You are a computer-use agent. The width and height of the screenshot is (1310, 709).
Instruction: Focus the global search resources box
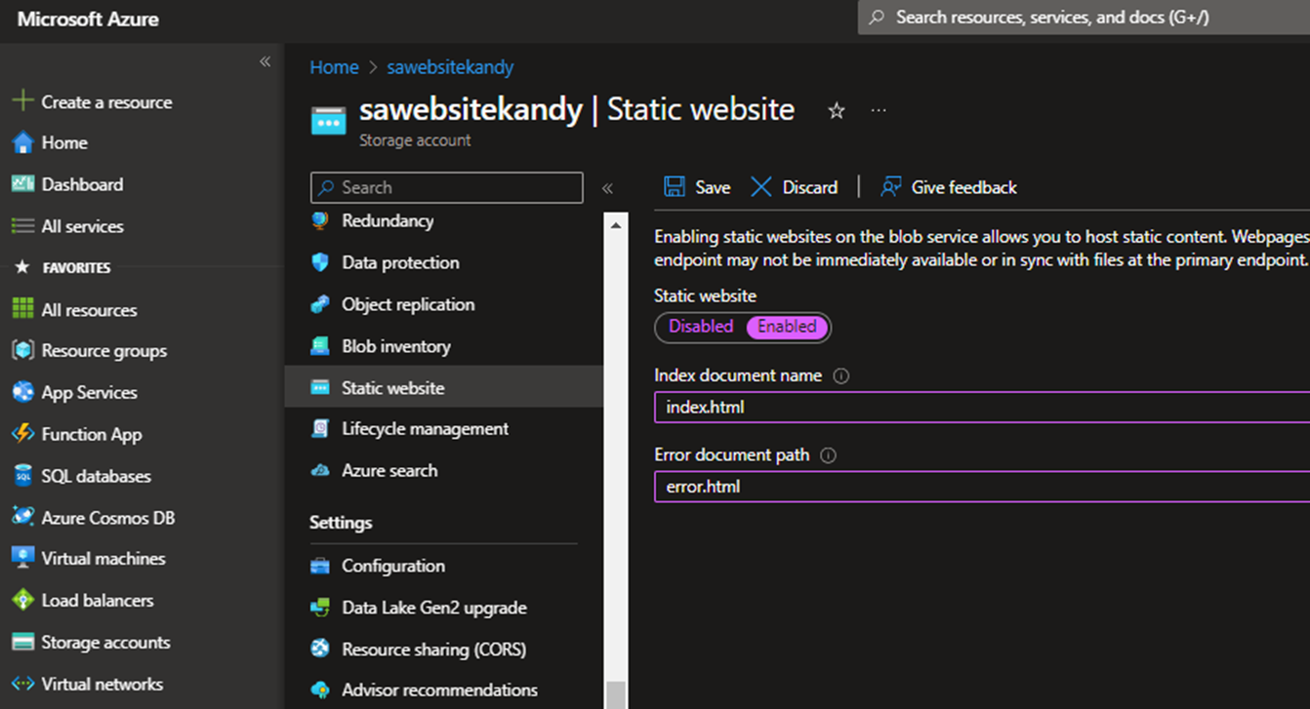(x=1084, y=17)
